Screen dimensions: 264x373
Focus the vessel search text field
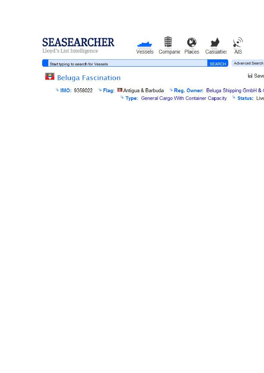pos(128,63)
